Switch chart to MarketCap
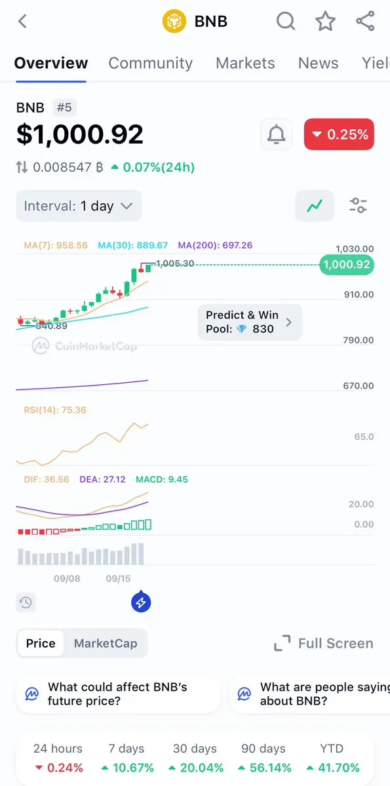This screenshot has width=390, height=786. [x=106, y=644]
